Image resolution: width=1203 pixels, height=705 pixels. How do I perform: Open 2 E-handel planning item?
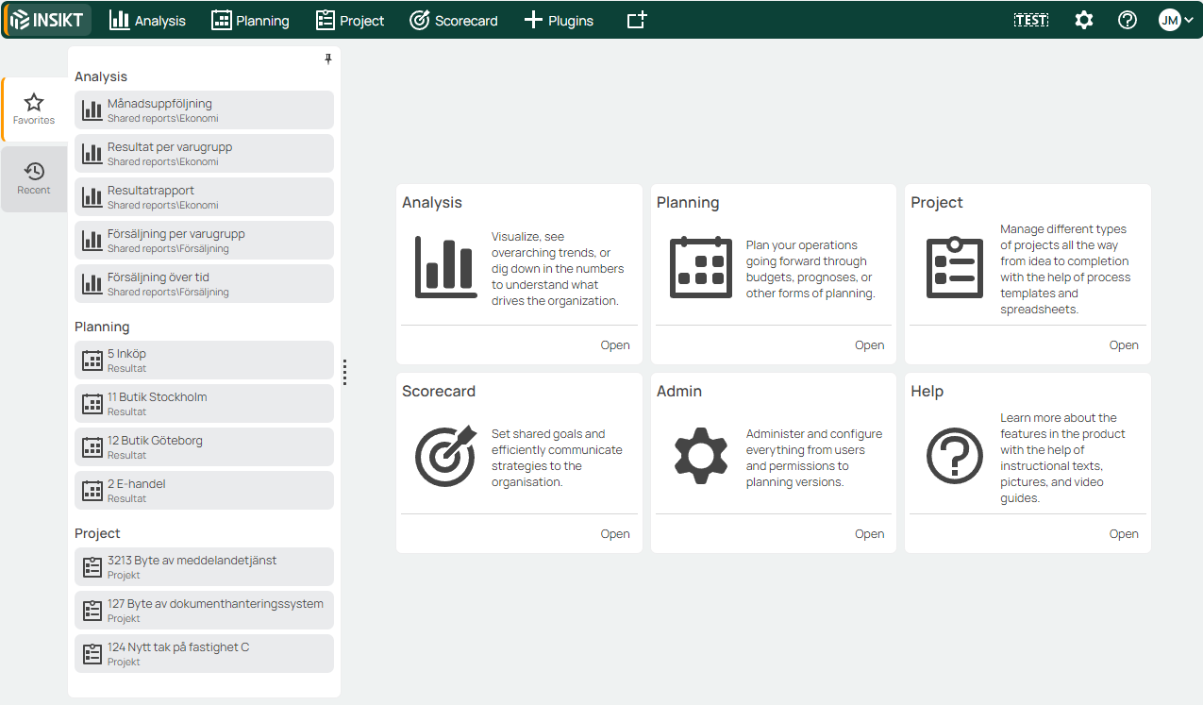coord(204,490)
